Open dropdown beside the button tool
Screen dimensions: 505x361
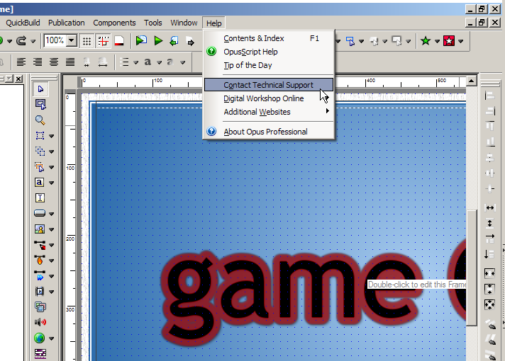(x=51, y=214)
